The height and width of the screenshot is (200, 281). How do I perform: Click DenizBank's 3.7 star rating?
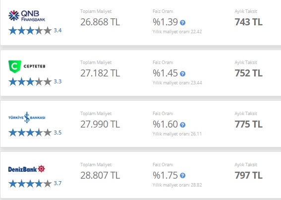(x=35, y=184)
